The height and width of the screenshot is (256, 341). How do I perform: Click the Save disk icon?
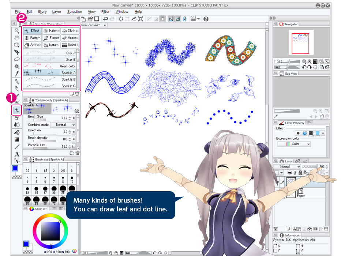point(97,19)
